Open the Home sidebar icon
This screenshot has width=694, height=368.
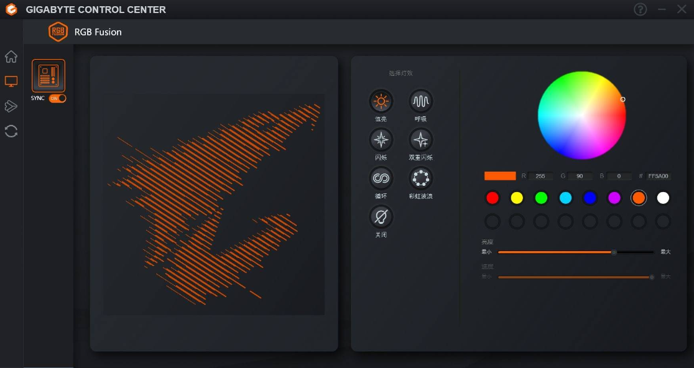point(11,57)
